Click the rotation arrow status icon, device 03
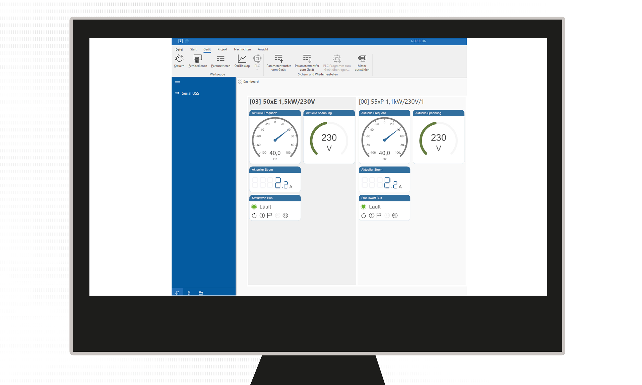 click(254, 216)
